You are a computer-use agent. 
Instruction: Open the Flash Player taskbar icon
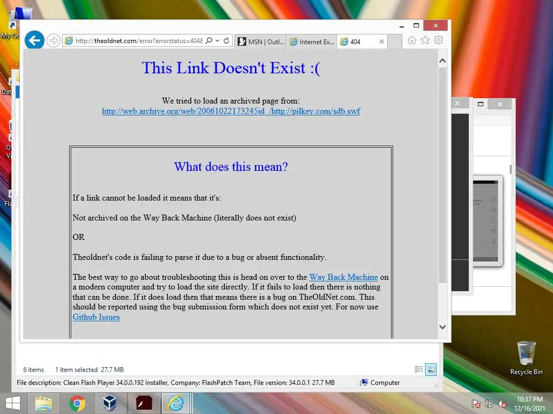144,403
